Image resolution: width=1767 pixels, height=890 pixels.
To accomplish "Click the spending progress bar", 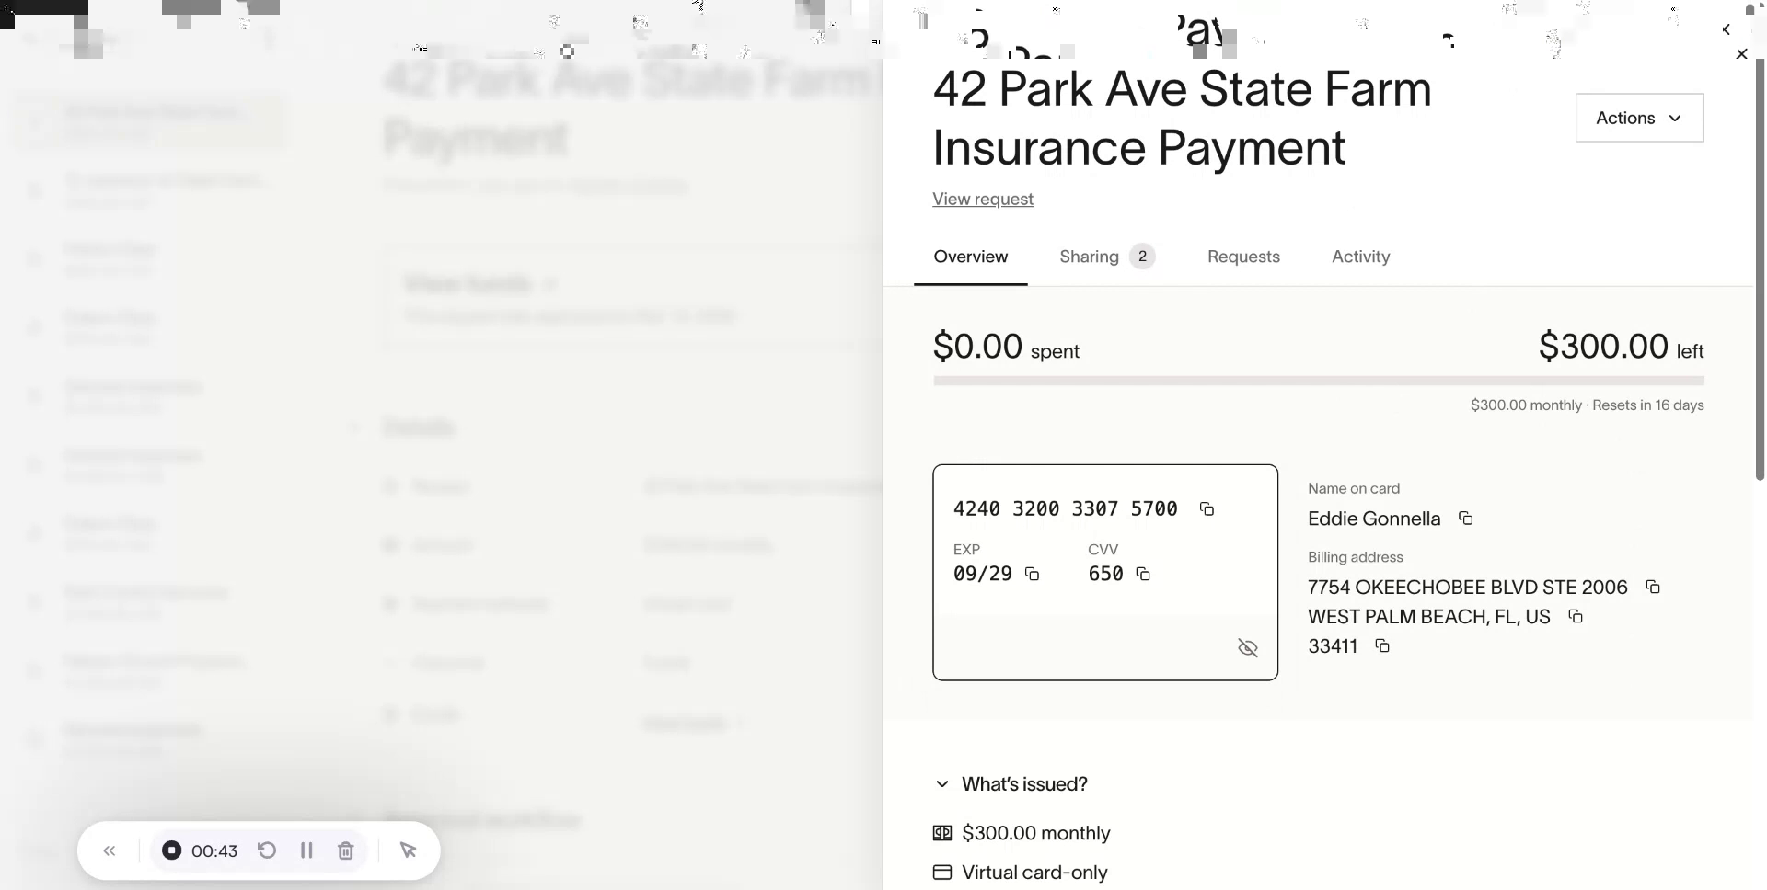I will click(x=1318, y=381).
